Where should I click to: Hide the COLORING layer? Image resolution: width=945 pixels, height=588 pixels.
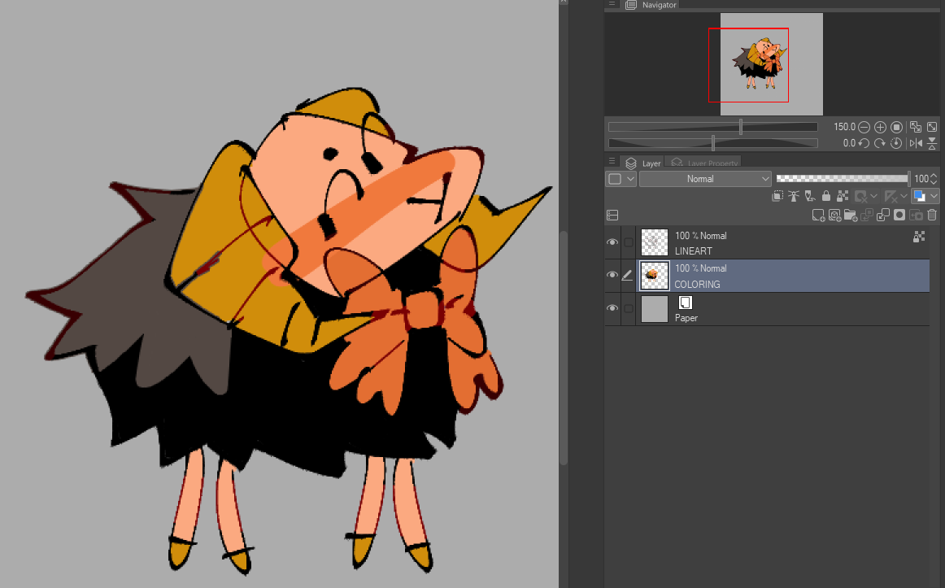pos(612,275)
